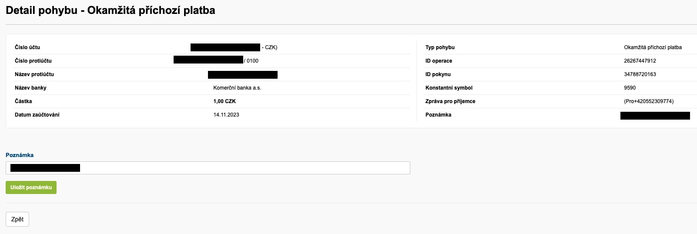Click the Uložit poznámku button
This screenshot has width=697, height=234.
point(31,187)
